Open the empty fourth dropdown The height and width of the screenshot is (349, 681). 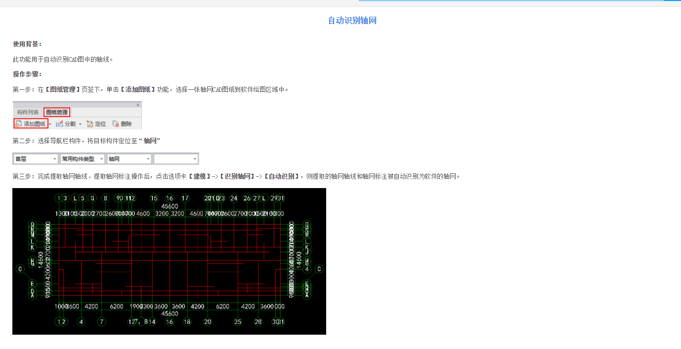[176, 159]
